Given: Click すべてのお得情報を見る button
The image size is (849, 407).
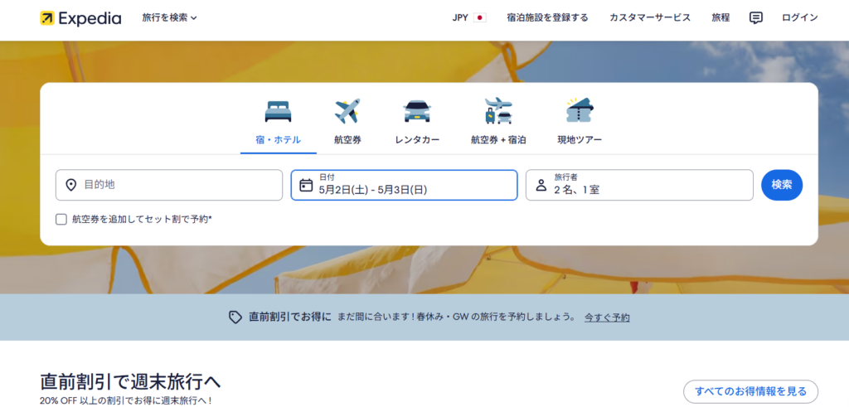Looking at the screenshot, I should pyautogui.click(x=750, y=391).
